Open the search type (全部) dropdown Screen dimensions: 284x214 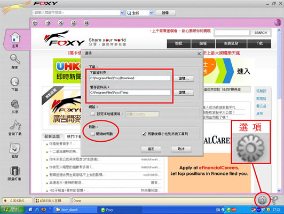tap(151, 13)
